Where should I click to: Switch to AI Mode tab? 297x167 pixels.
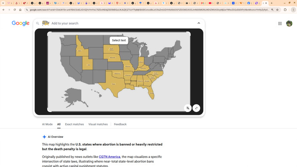47,124
